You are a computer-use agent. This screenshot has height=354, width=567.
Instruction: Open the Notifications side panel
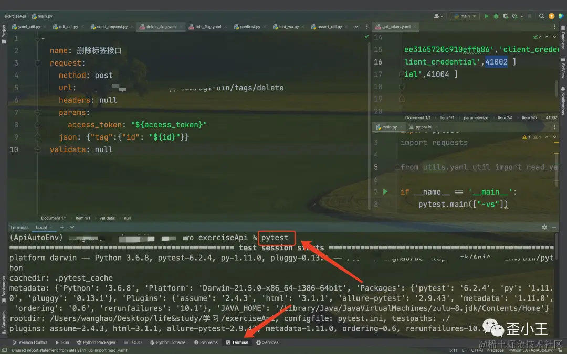pyautogui.click(x=563, y=100)
